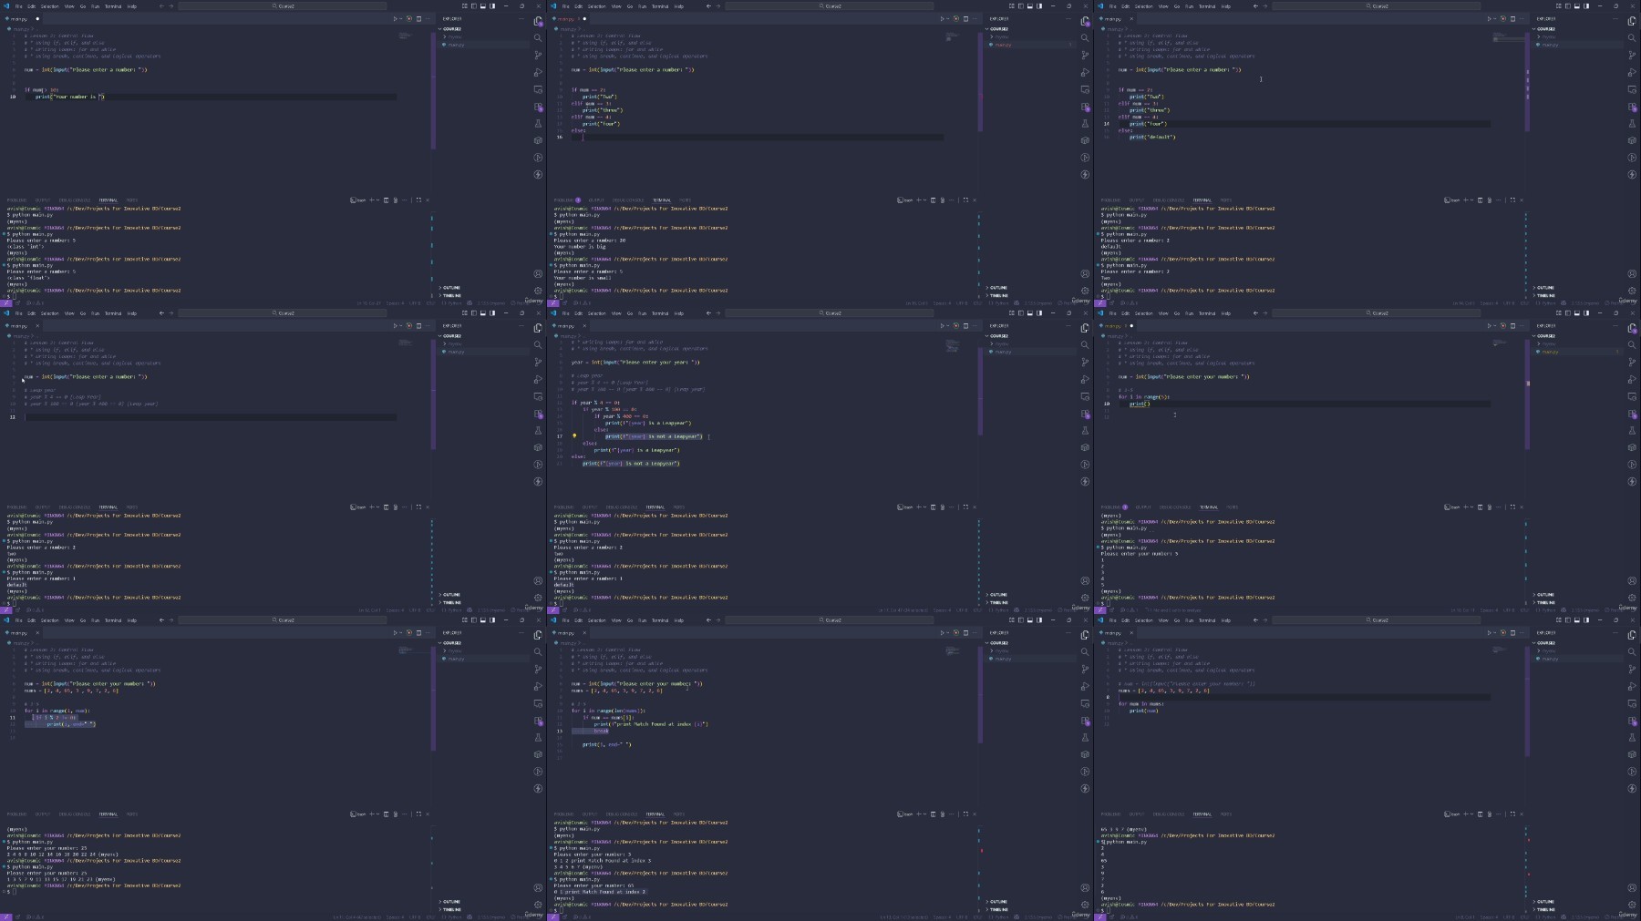Open Manage gear icon in the range(5) window
Image resolution: width=1641 pixels, height=921 pixels.
point(1632,598)
